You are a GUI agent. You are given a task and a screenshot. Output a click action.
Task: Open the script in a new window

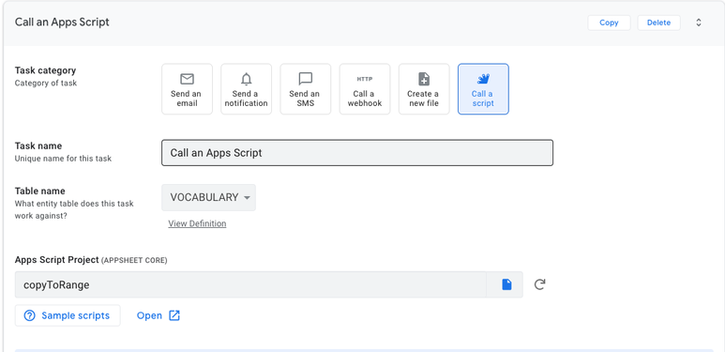coord(159,315)
